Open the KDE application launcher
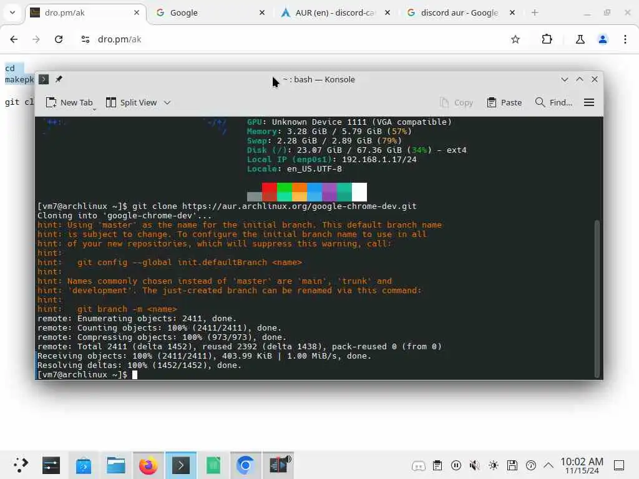The width and height of the screenshot is (639, 479). click(x=21, y=465)
